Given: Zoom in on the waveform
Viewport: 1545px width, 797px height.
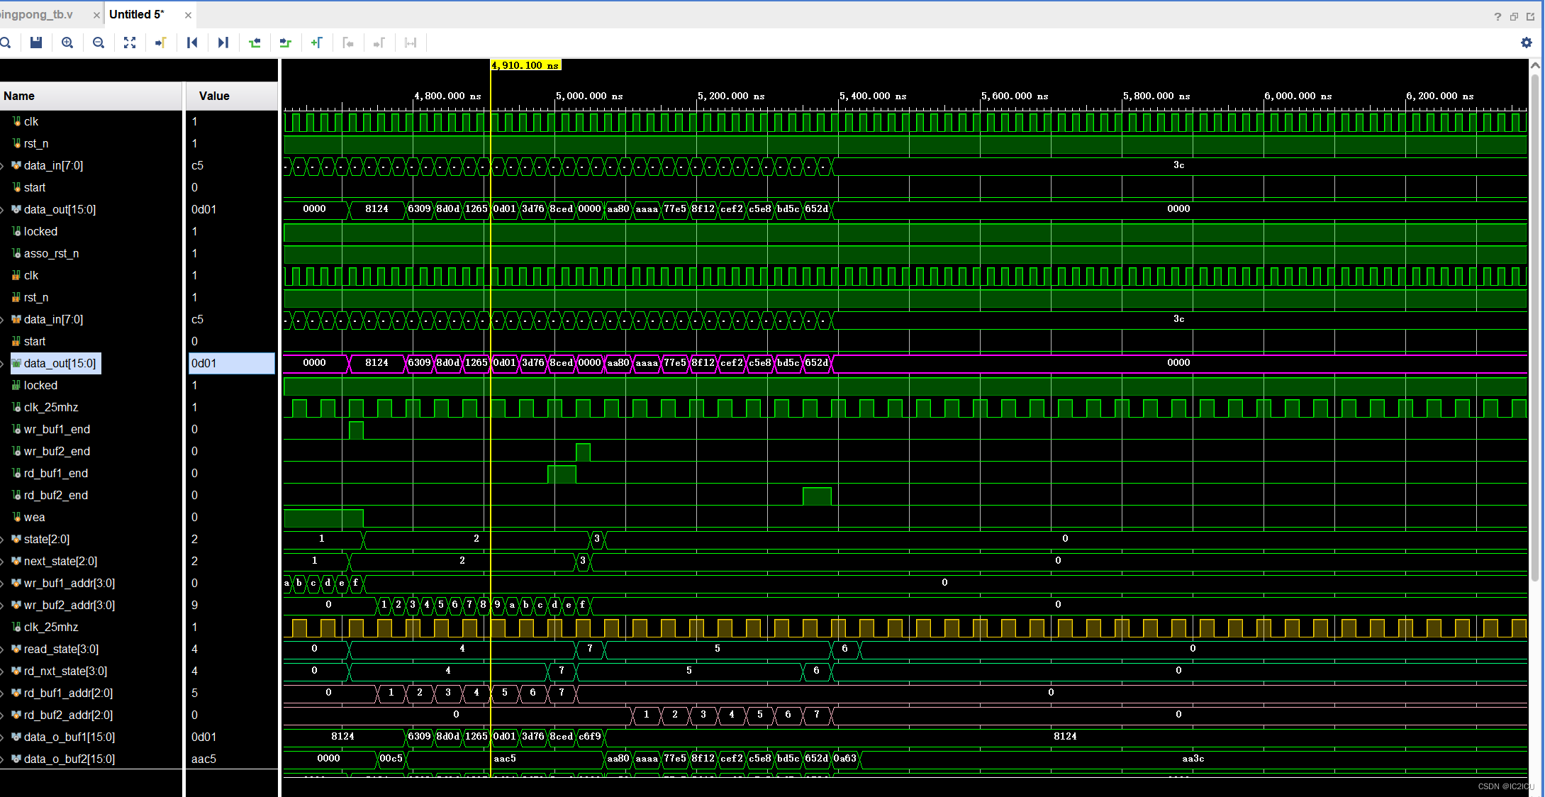Looking at the screenshot, I should [67, 43].
